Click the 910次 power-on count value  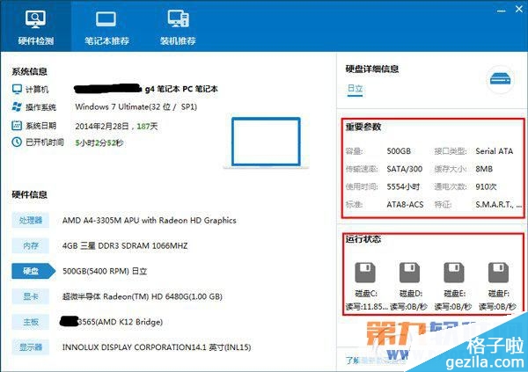[x=486, y=186]
